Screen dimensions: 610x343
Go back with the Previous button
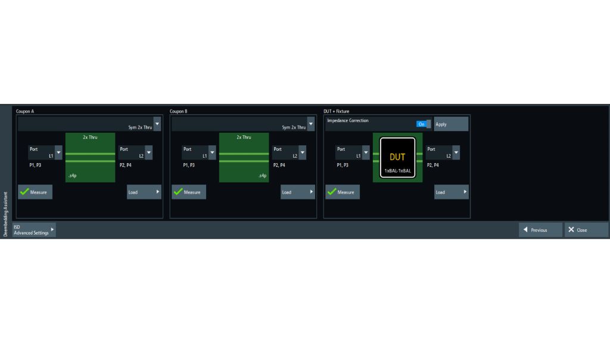click(540, 230)
